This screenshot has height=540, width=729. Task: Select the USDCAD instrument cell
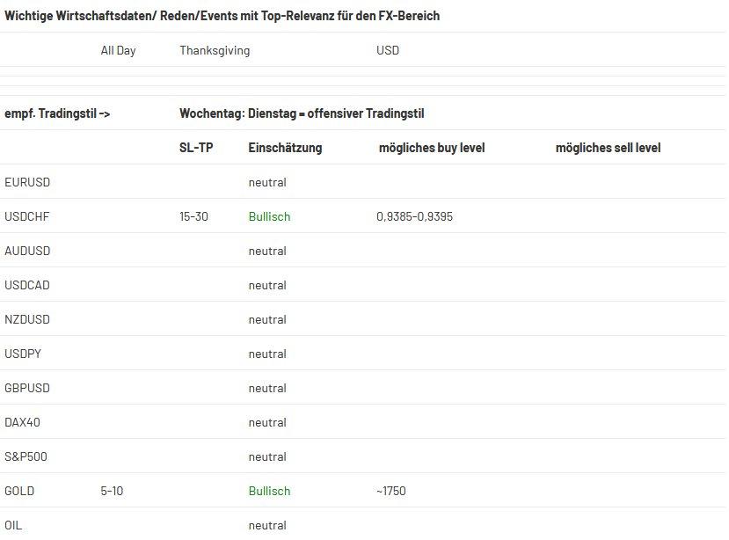(27, 285)
